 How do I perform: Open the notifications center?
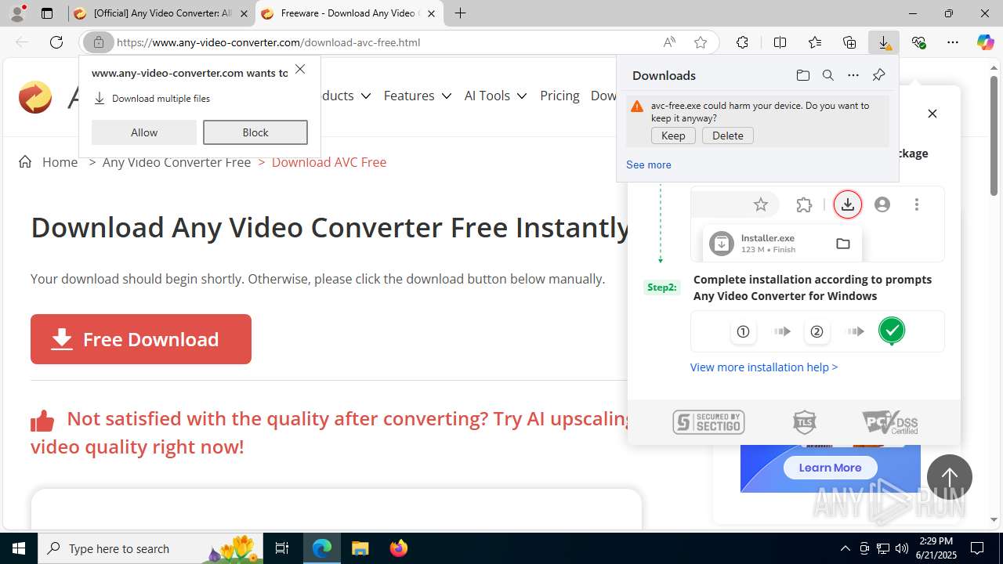(x=977, y=548)
